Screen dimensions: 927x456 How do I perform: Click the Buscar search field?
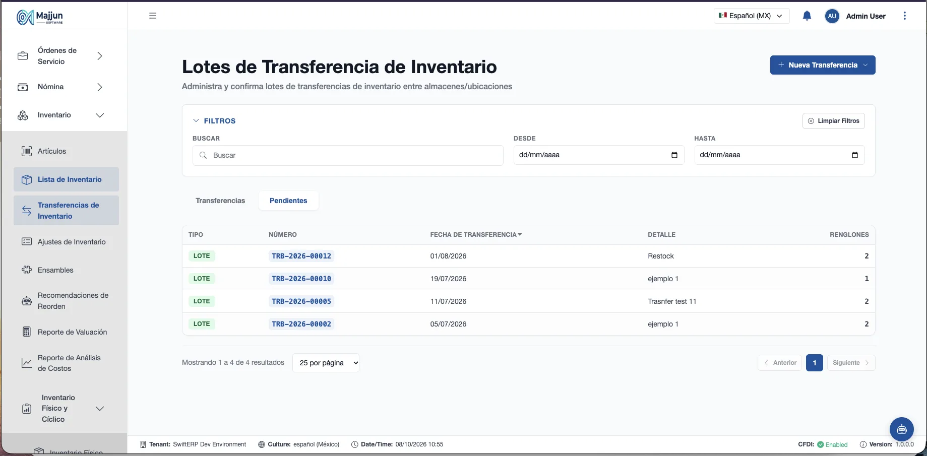click(348, 155)
